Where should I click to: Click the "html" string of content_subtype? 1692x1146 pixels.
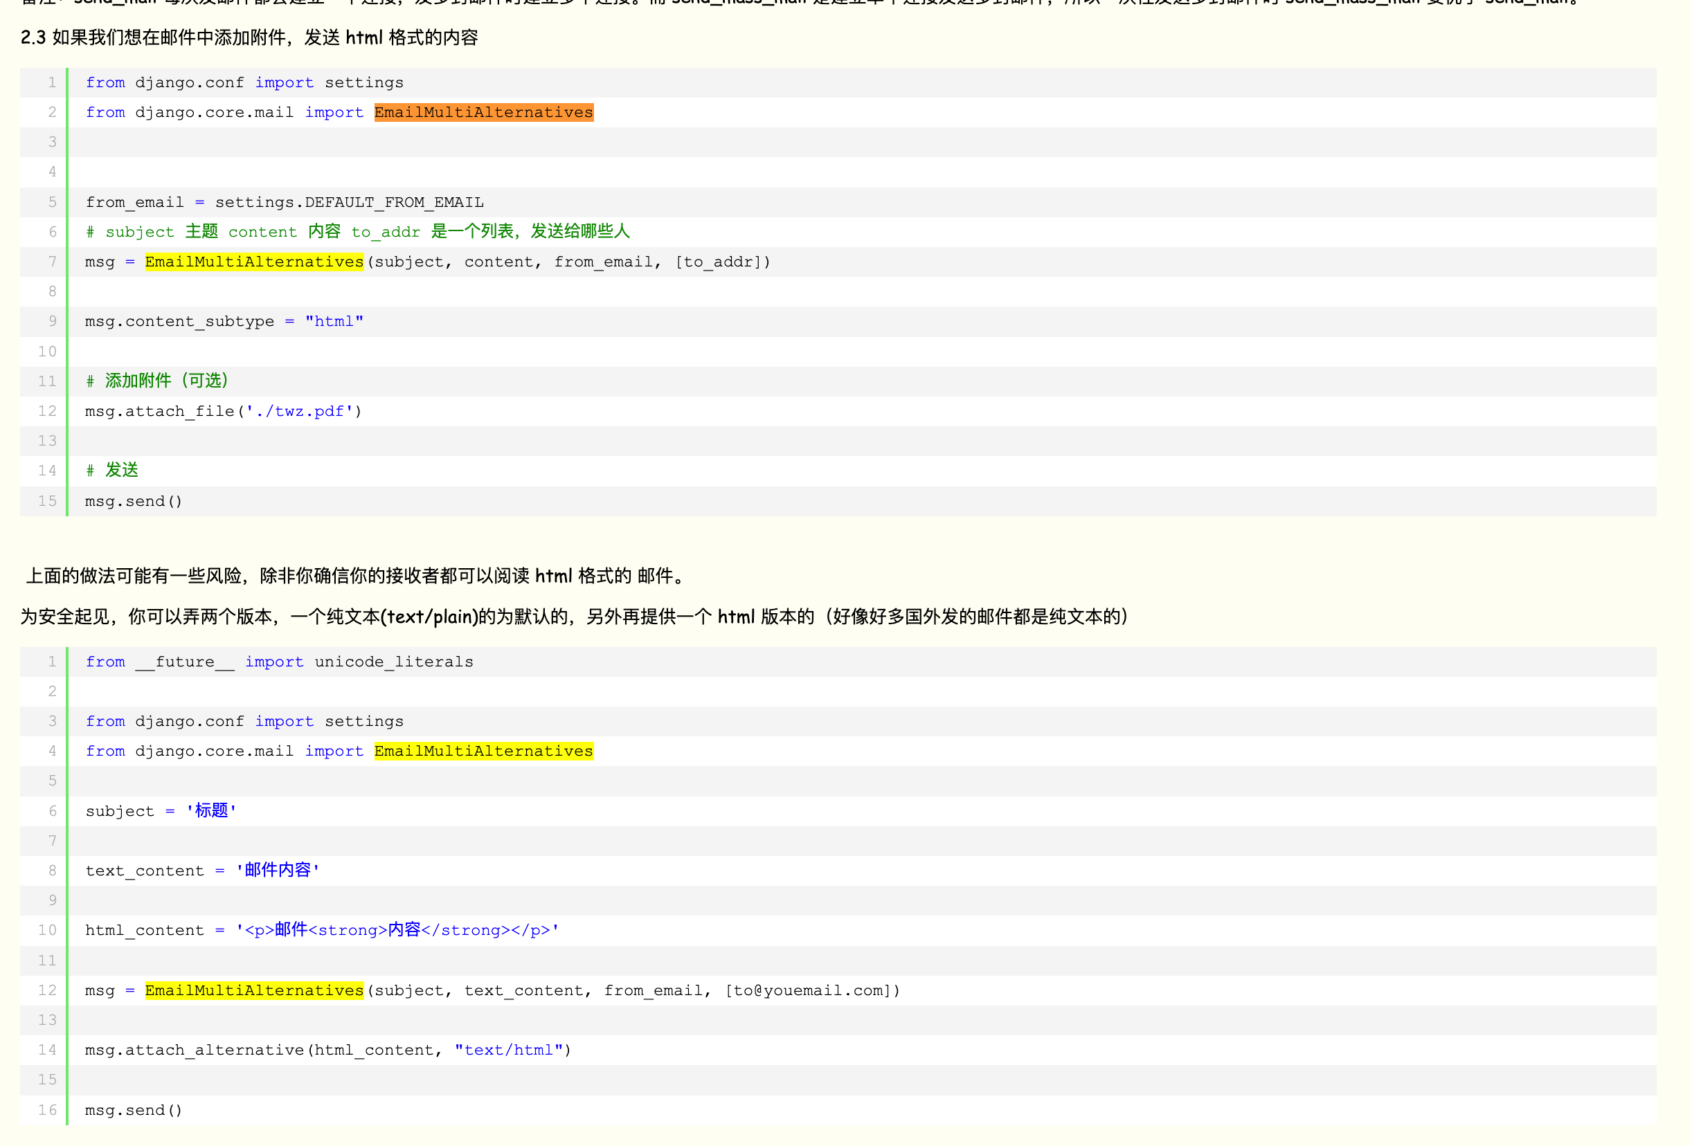pyautogui.click(x=334, y=322)
